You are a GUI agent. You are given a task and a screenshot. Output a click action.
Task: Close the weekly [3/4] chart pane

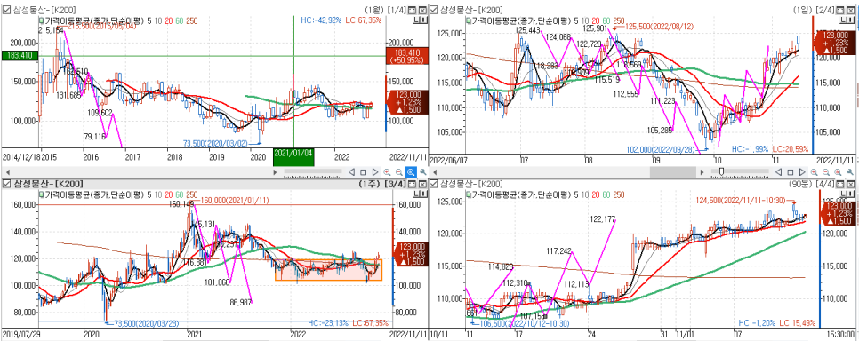422,185
